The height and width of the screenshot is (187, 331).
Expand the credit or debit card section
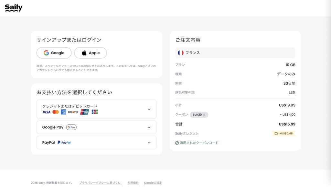click(x=149, y=109)
